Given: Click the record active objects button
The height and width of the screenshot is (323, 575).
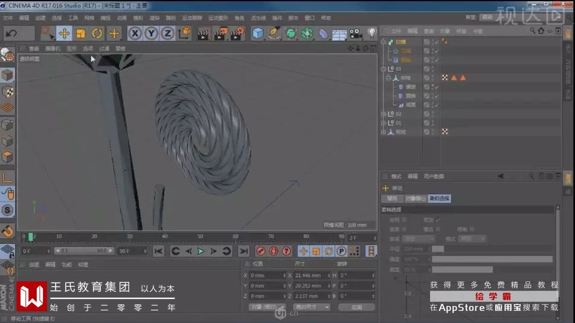Looking at the screenshot, I should (261, 251).
